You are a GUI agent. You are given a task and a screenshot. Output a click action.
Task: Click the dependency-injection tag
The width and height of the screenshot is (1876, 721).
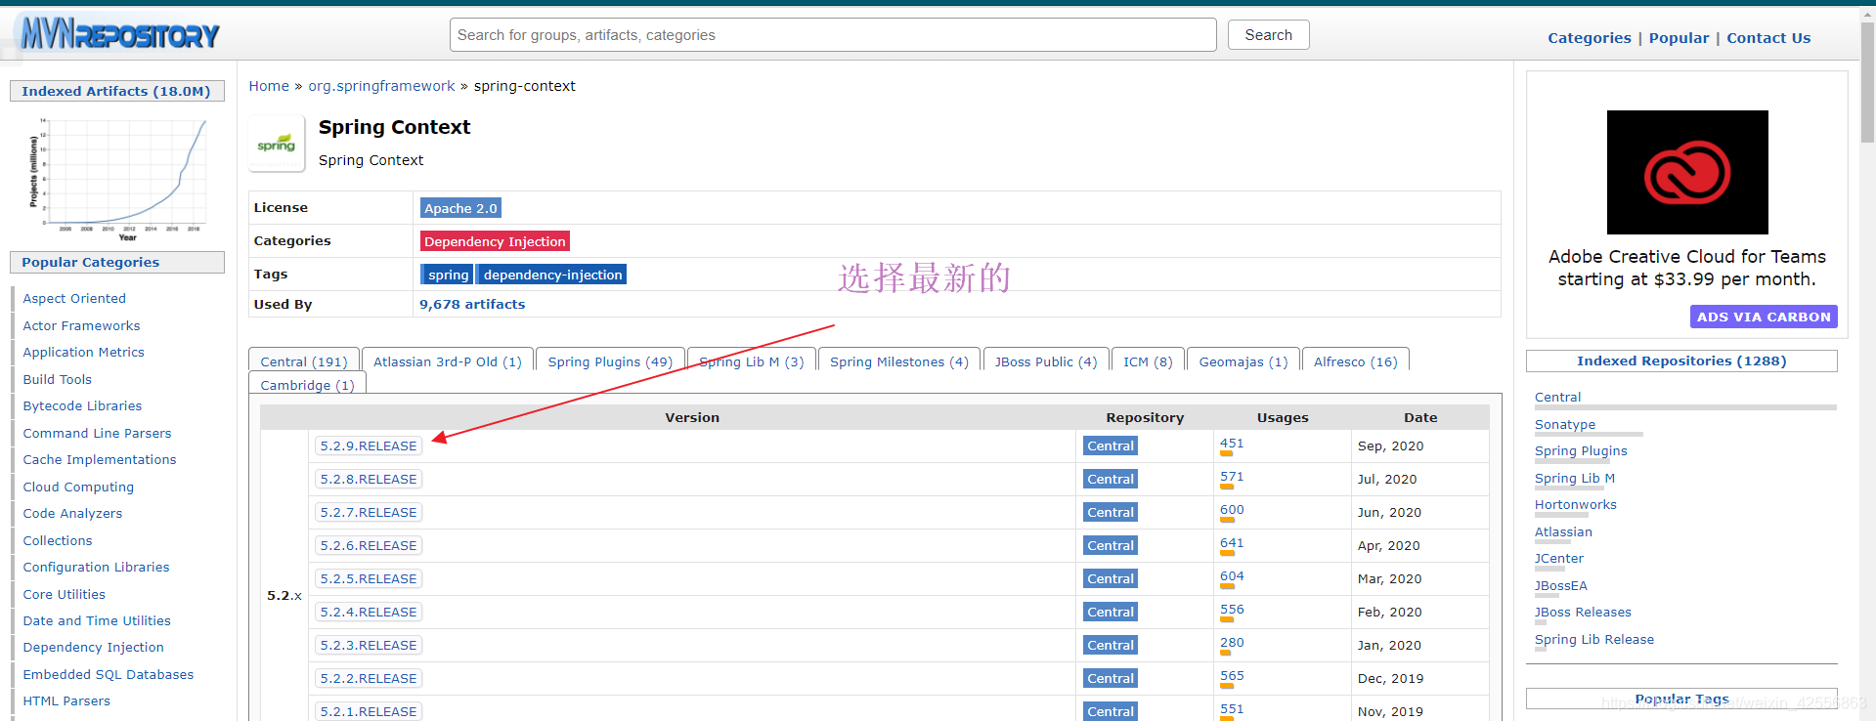pyautogui.click(x=552, y=275)
